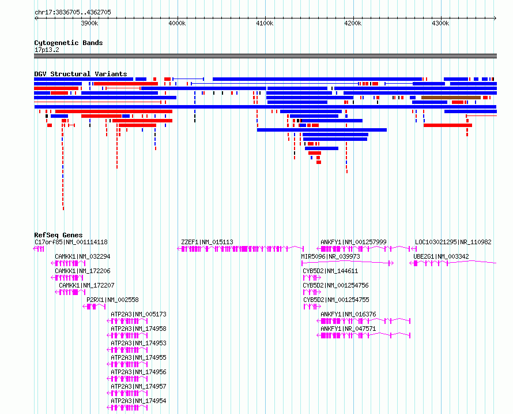Select transcript ANKFY1|NR_047571
This screenshot has width=513, height=414.
[348, 329]
